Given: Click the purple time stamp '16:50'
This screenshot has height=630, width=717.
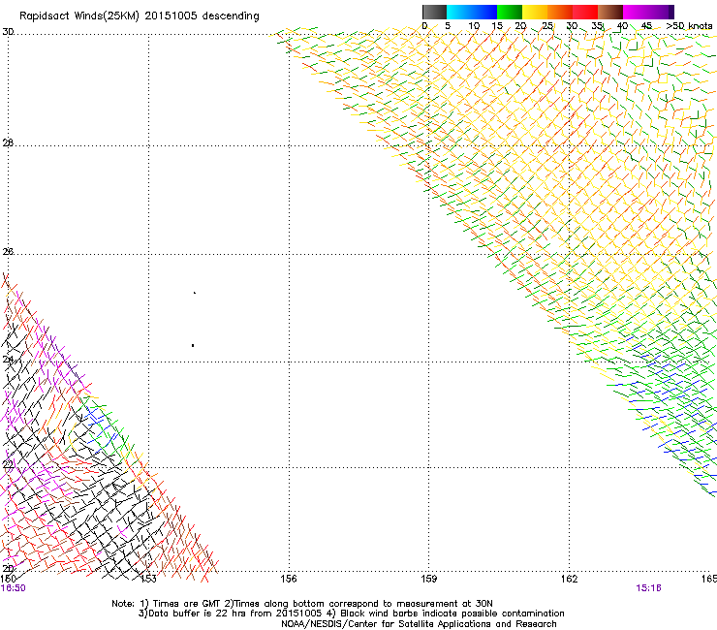Looking at the screenshot, I should [14, 588].
